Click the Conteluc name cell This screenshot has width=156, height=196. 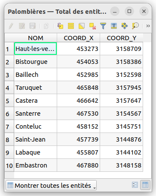tap(36, 126)
